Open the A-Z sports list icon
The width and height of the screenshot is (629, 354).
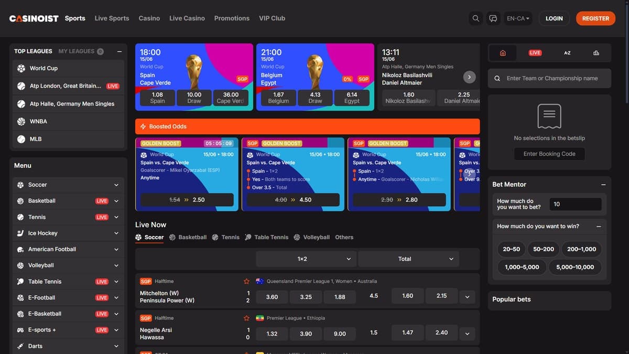point(567,53)
